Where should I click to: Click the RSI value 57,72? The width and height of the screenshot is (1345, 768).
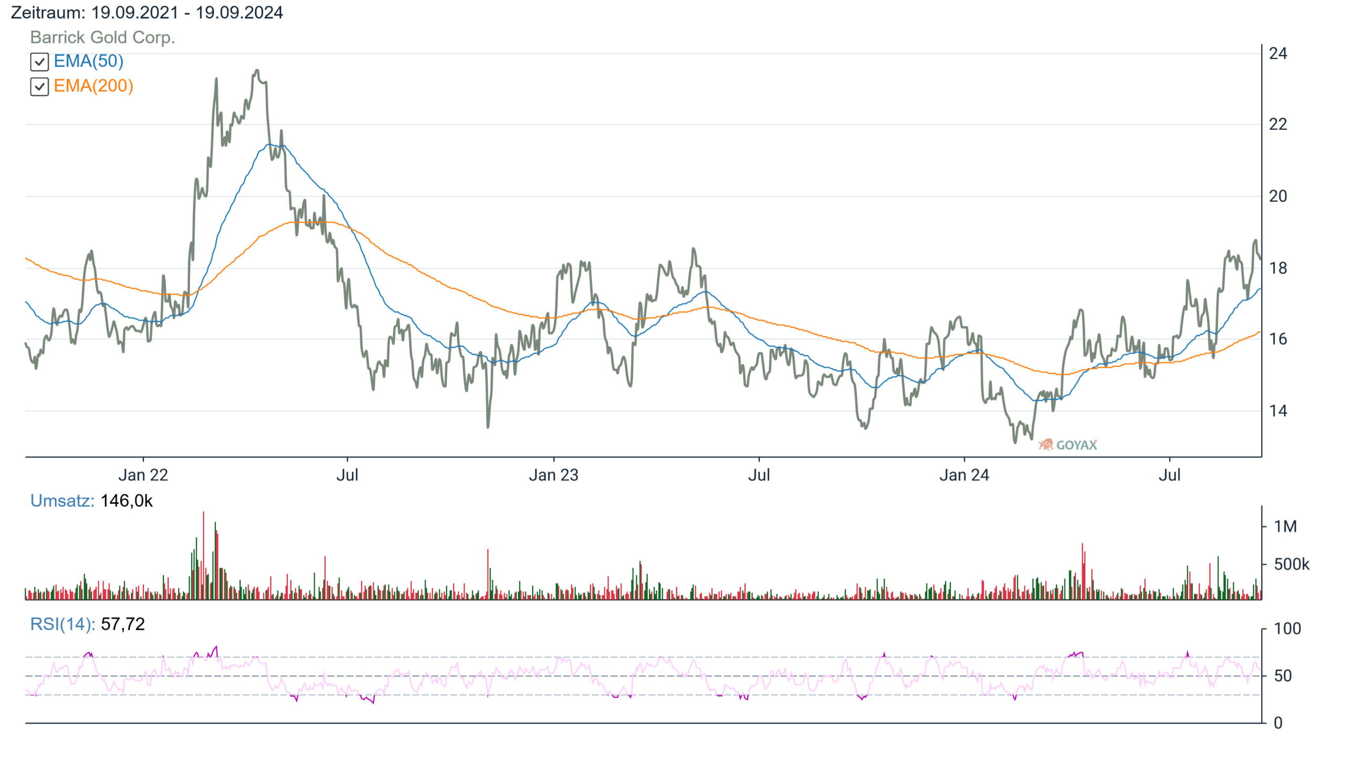pos(123,625)
